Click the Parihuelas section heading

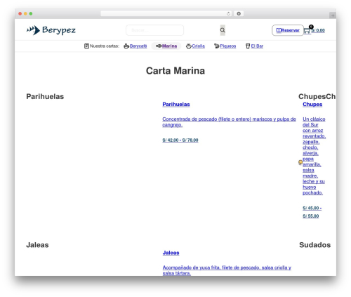point(45,96)
